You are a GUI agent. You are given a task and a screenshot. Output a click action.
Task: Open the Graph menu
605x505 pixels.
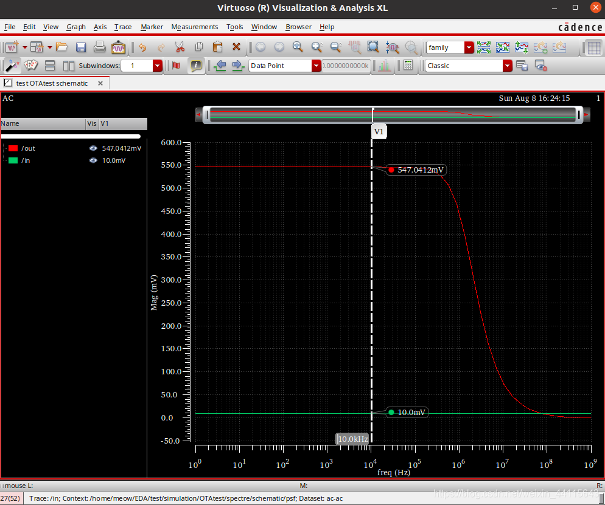(76, 27)
